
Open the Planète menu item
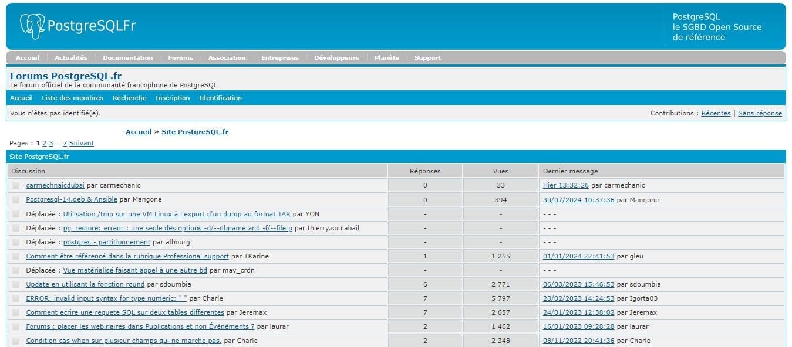[x=387, y=57]
